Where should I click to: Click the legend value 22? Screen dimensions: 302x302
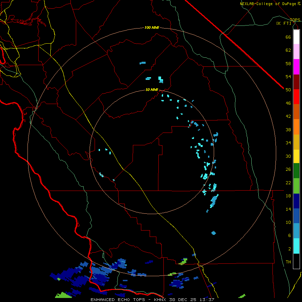point(288,183)
